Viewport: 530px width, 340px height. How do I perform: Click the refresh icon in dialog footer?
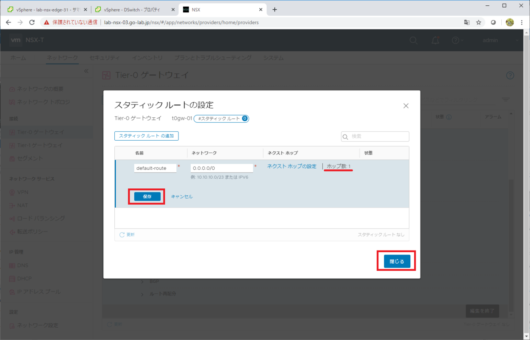[x=122, y=235]
